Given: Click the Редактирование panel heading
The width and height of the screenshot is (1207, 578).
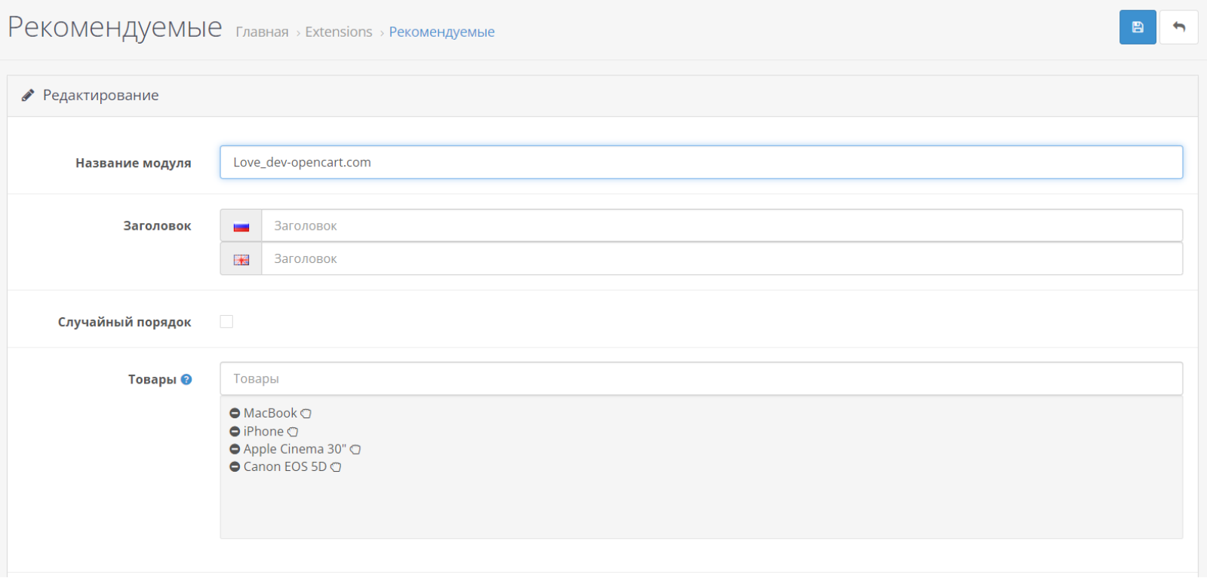Looking at the screenshot, I should [100, 95].
